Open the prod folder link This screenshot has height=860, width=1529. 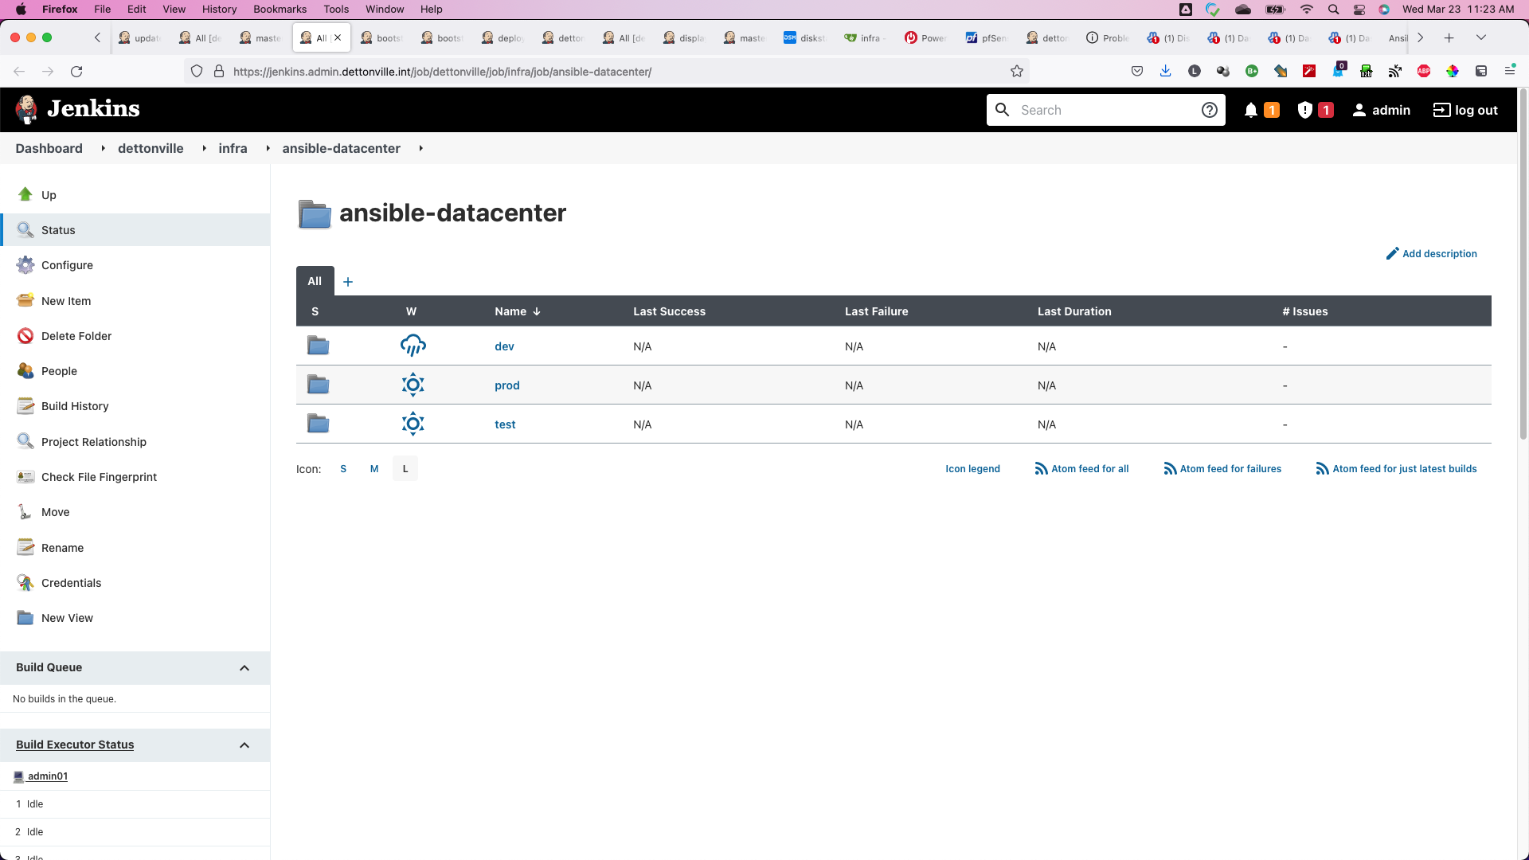(506, 385)
